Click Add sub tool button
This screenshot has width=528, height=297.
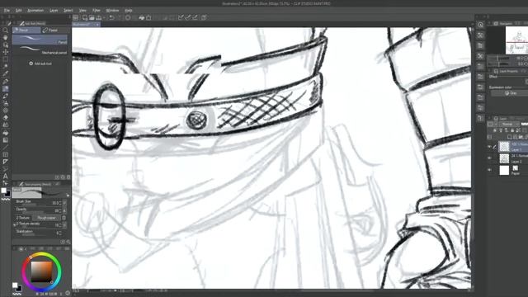point(40,64)
